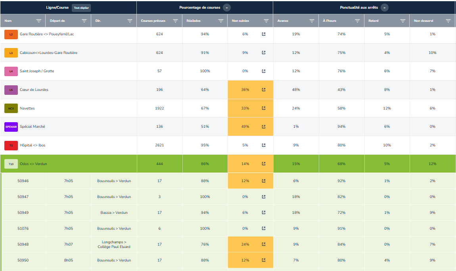
Task: Select course 50949 row
Action: tap(23, 213)
